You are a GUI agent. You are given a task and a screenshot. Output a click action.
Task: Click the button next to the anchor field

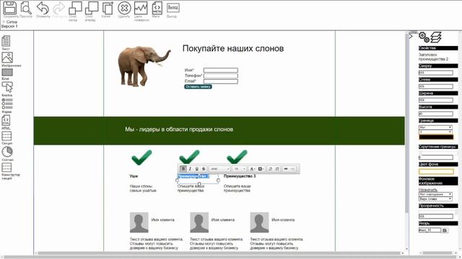(445, 230)
